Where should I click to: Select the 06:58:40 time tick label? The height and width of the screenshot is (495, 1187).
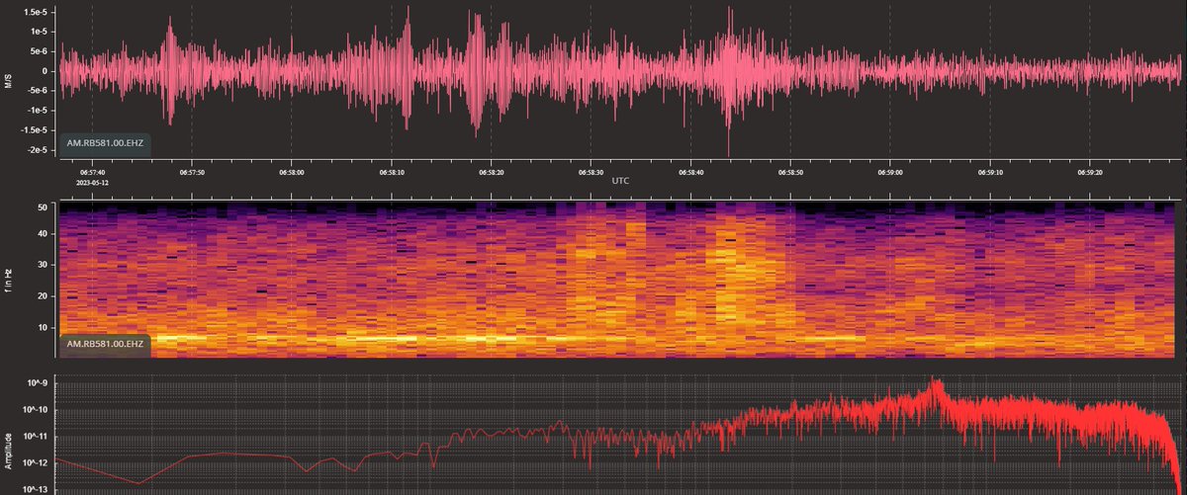690,171
